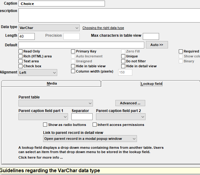200x175 pixels.
Task: Click the Length input field
Action: click(26, 36)
